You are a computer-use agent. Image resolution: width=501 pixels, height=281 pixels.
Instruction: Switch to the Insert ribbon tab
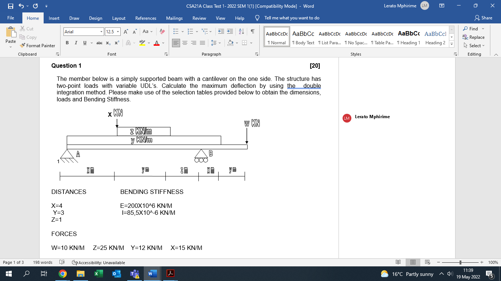pos(54,18)
